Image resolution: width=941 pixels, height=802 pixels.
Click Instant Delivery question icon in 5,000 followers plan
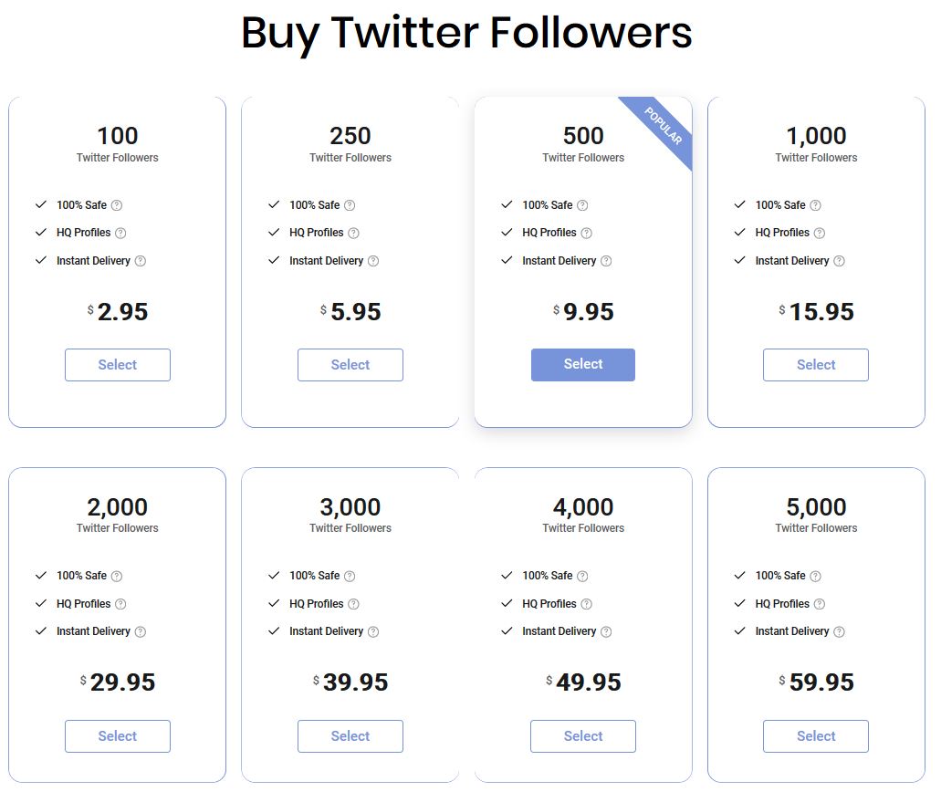coord(839,631)
